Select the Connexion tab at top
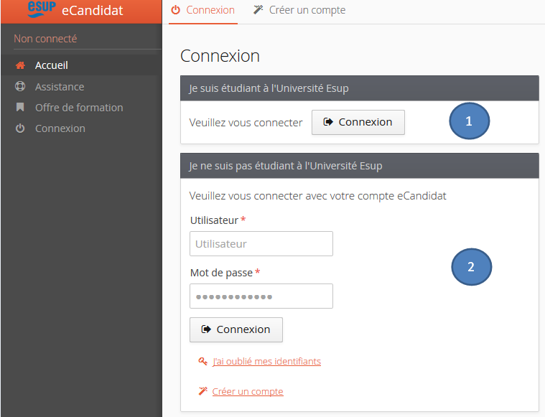Image resolution: width=545 pixels, height=417 pixels. click(x=210, y=10)
